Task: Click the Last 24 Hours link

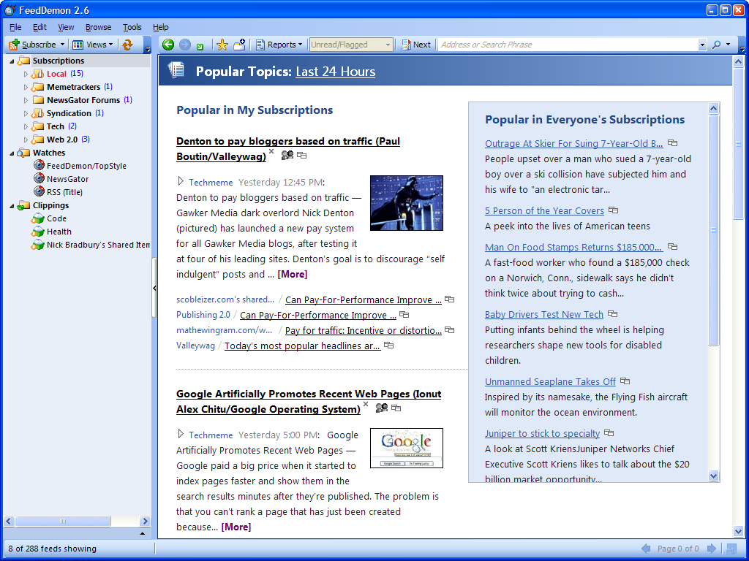Action: coord(335,72)
